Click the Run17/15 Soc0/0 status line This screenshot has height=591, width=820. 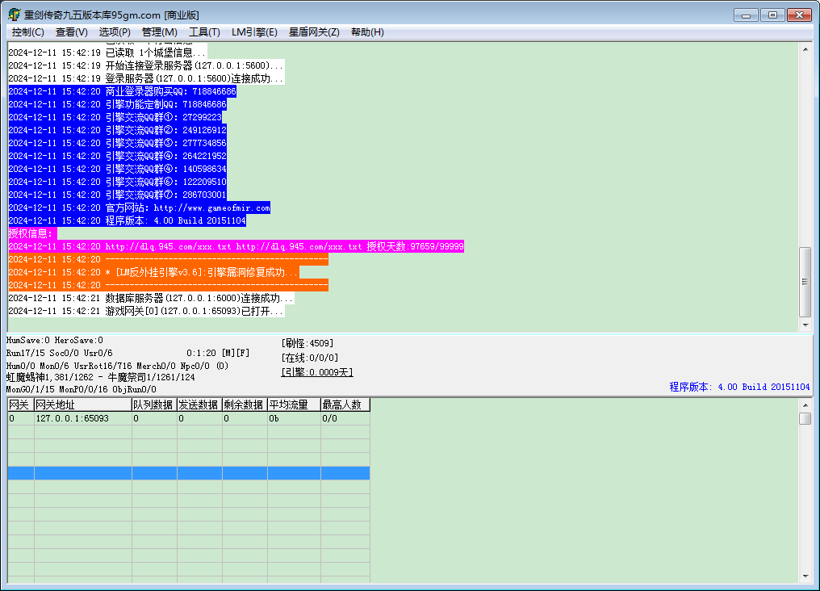coord(60,353)
